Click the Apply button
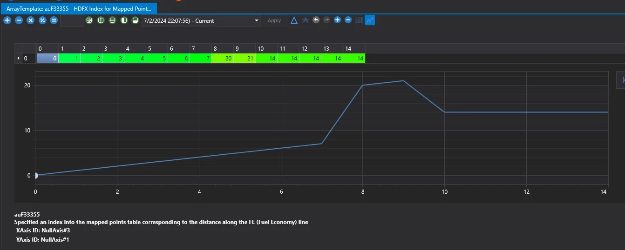 click(274, 20)
